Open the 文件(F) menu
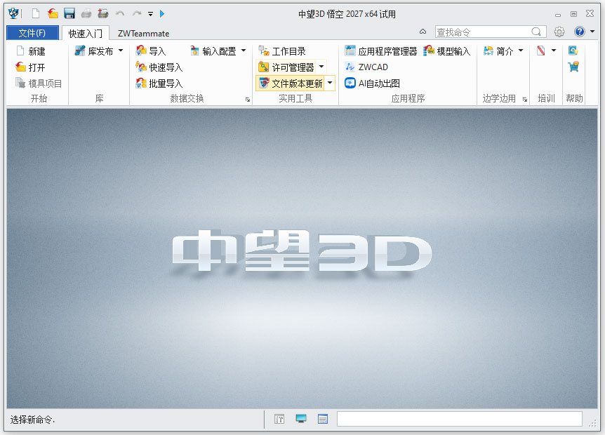 click(x=32, y=33)
